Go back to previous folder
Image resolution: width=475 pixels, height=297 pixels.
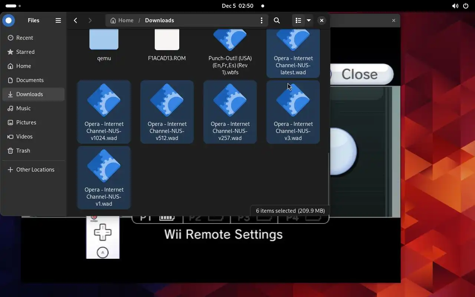(75, 20)
